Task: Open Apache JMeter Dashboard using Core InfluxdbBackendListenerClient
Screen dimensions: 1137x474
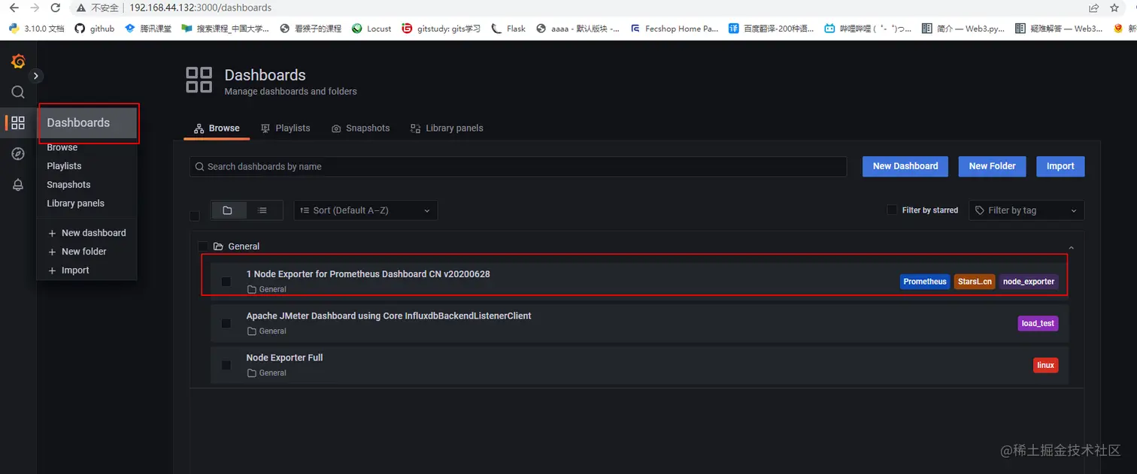Action: (389, 316)
